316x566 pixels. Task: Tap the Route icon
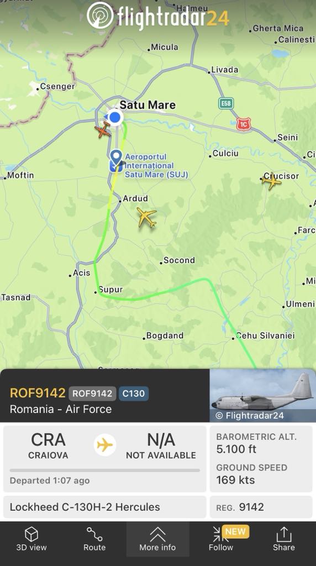94,534
